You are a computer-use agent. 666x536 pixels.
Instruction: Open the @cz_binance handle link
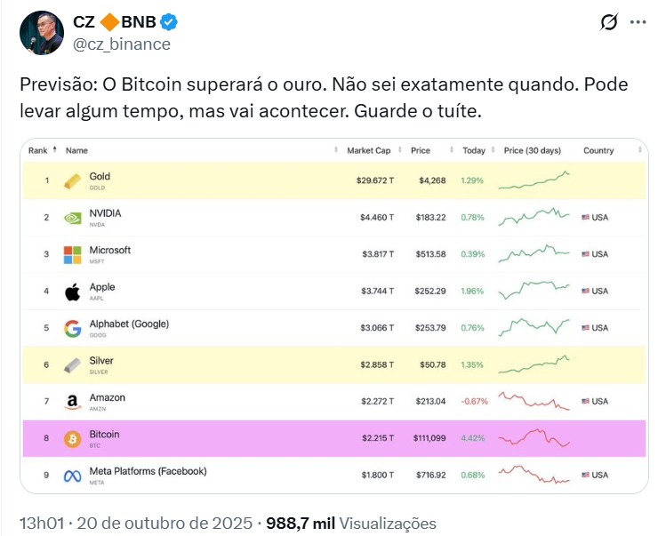pos(122,44)
